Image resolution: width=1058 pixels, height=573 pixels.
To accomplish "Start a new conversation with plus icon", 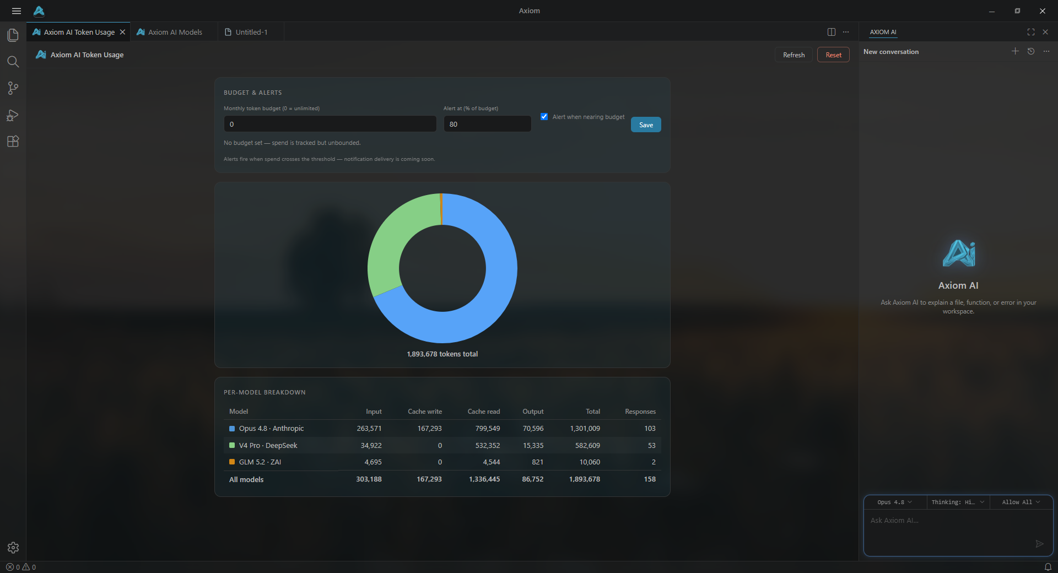I will click(1015, 51).
